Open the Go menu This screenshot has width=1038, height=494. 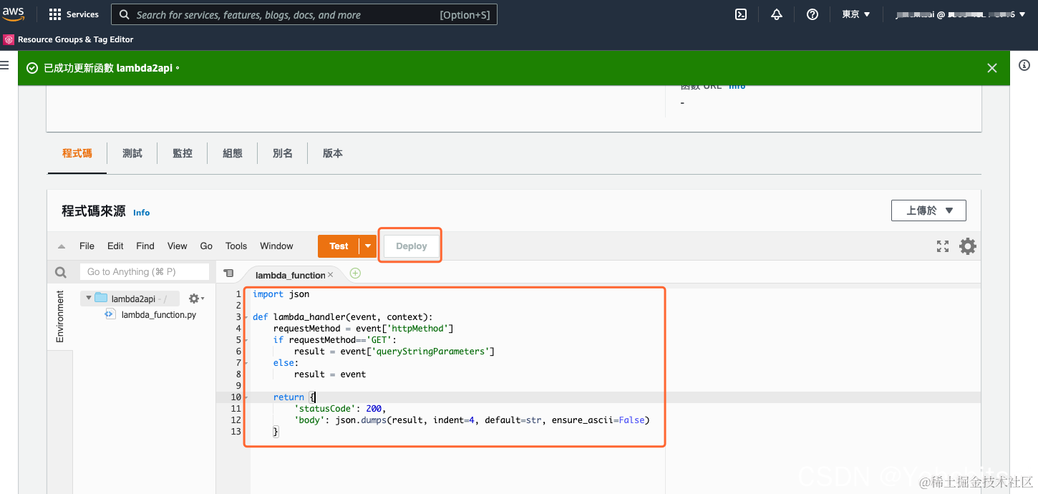tap(206, 246)
